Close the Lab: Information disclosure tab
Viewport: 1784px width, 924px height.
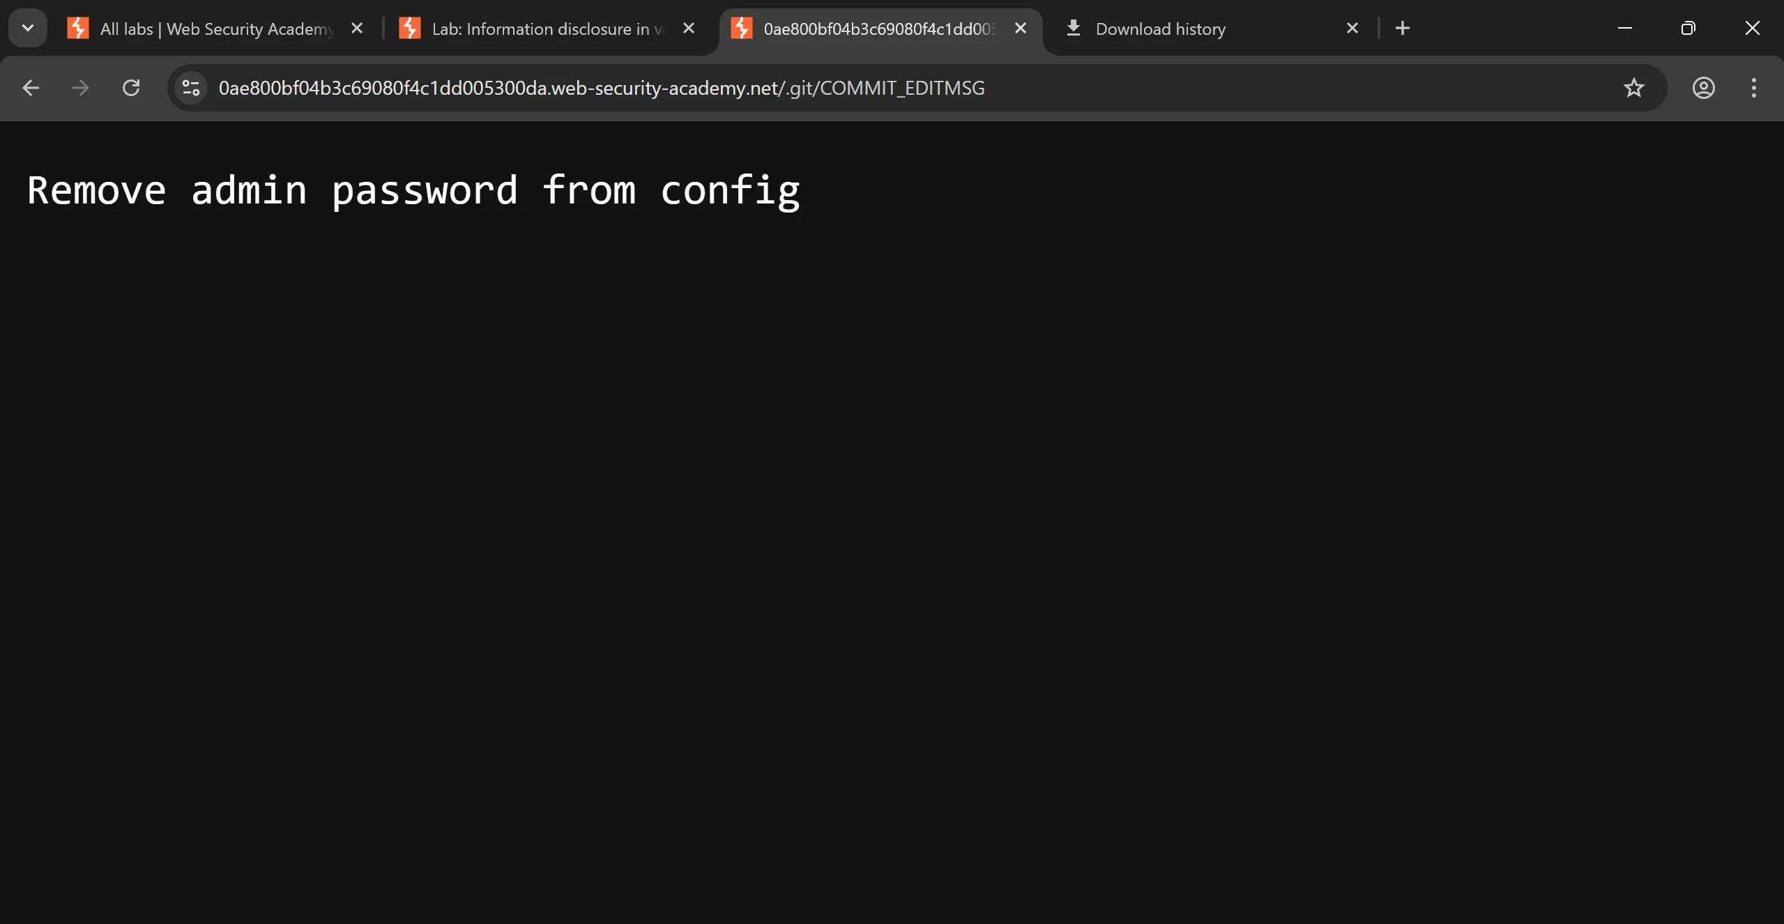[x=689, y=29]
